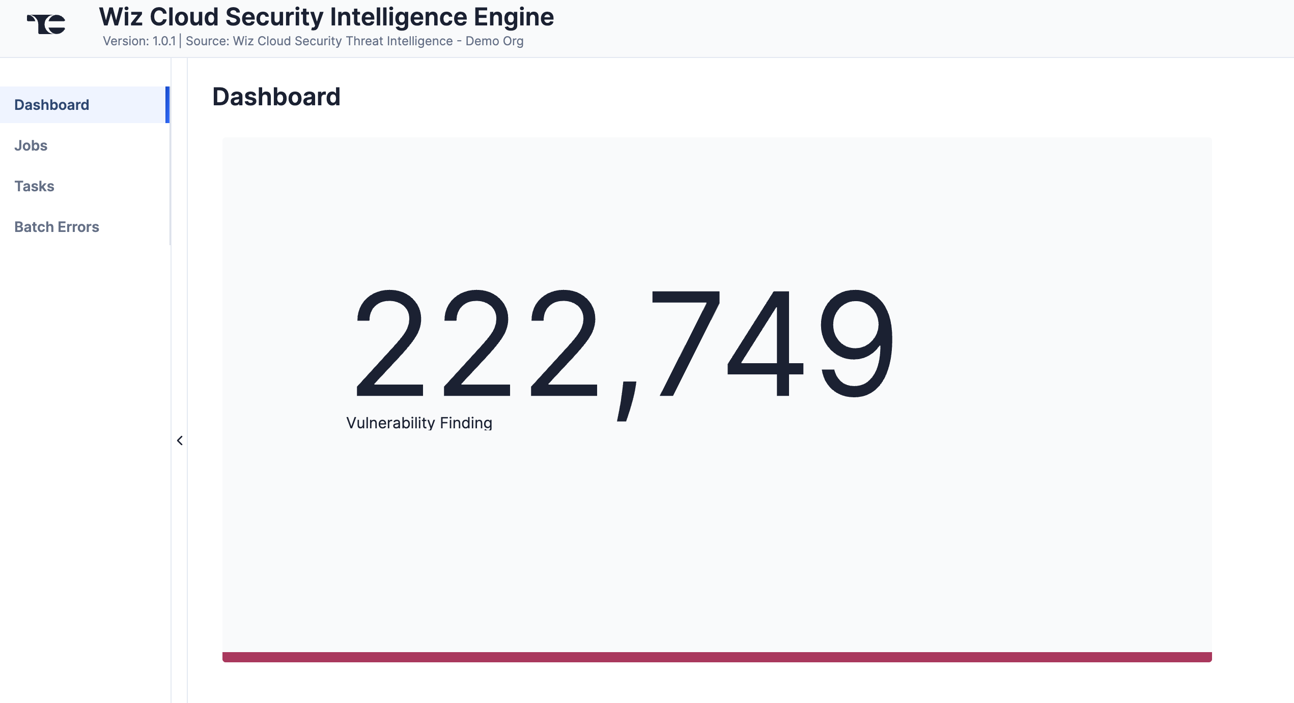This screenshot has height=703, width=1294.
Task: Click the Version 1.0.1 text
Action: click(140, 41)
